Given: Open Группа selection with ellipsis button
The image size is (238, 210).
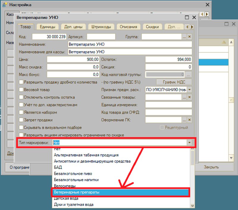Looking at the screenshot, I should [184, 37].
